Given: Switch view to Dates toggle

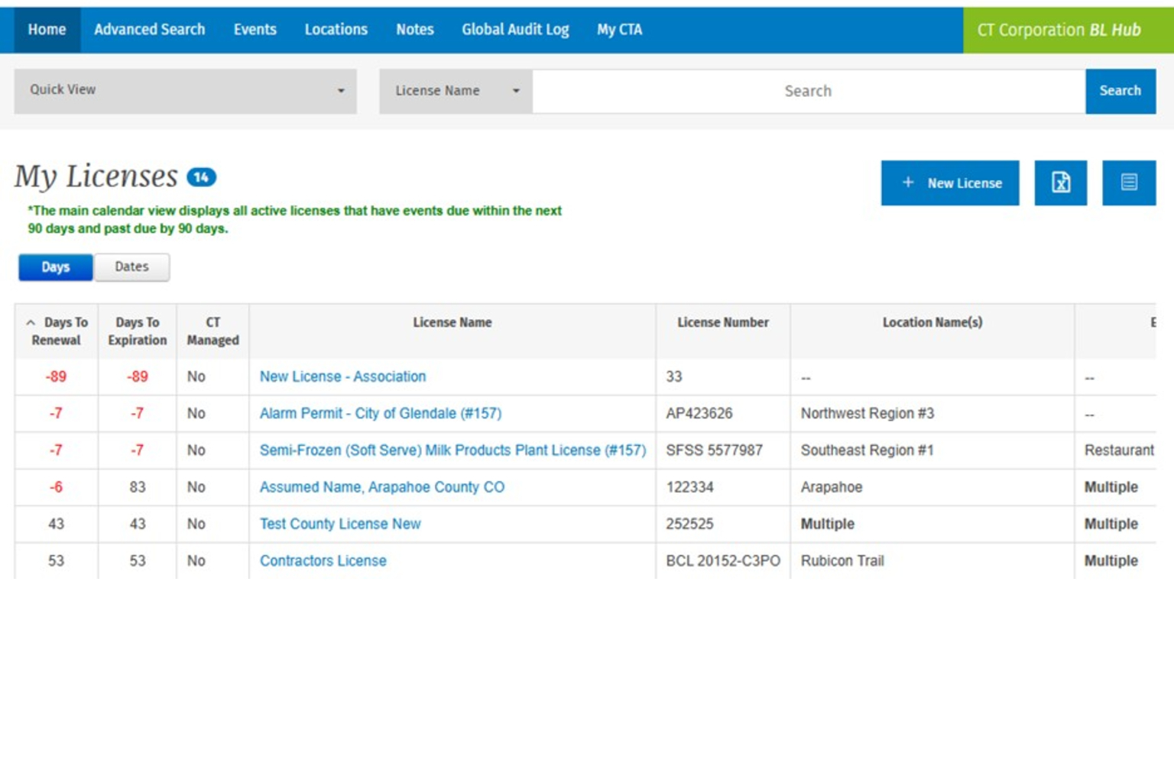Looking at the screenshot, I should (x=131, y=267).
